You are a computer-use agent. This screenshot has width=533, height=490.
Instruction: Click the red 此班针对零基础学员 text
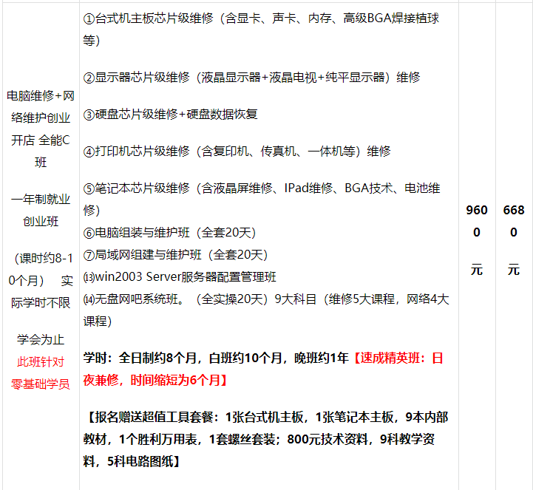click(x=41, y=372)
